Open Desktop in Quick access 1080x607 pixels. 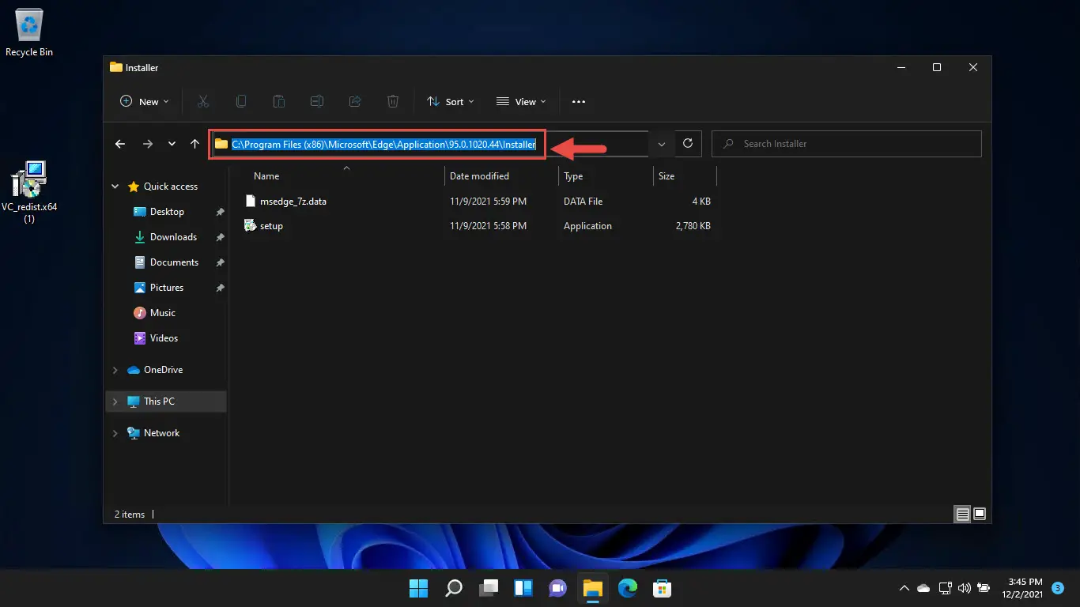[x=166, y=212]
